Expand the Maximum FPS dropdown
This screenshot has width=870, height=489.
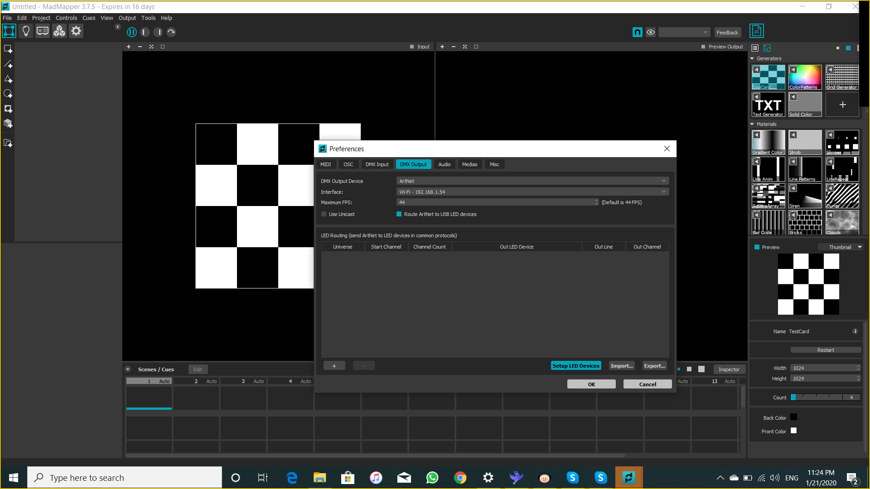(x=596, y=202)
